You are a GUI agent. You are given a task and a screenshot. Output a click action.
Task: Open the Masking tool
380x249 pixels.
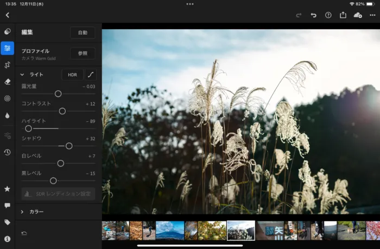pos(8,99)
